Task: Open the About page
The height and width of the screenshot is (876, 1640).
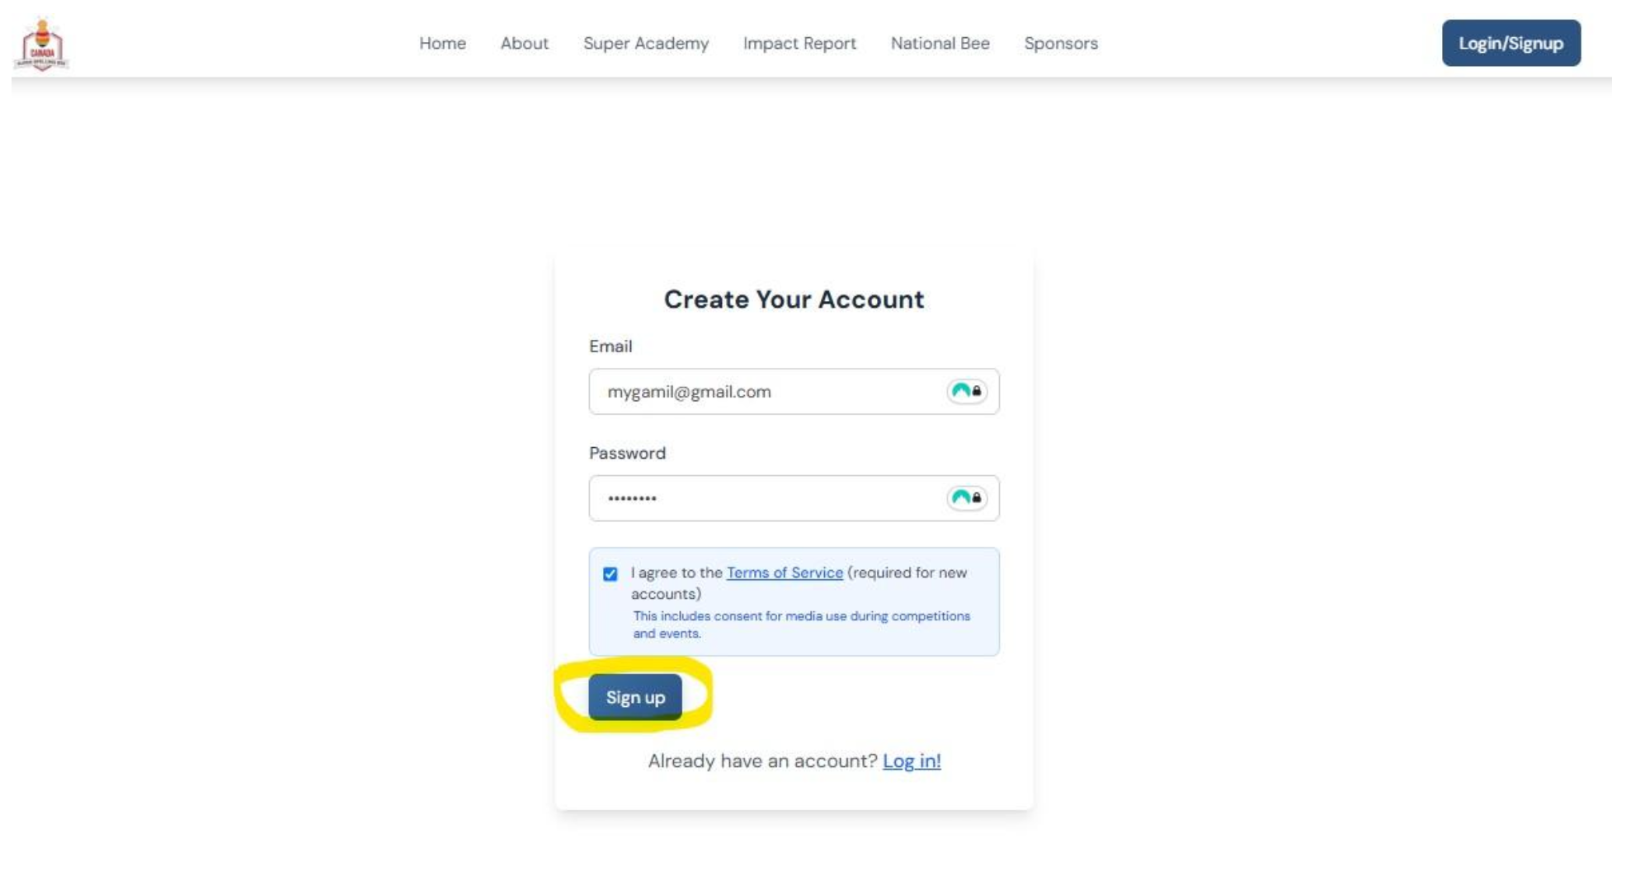Action: tap(524, 44)
